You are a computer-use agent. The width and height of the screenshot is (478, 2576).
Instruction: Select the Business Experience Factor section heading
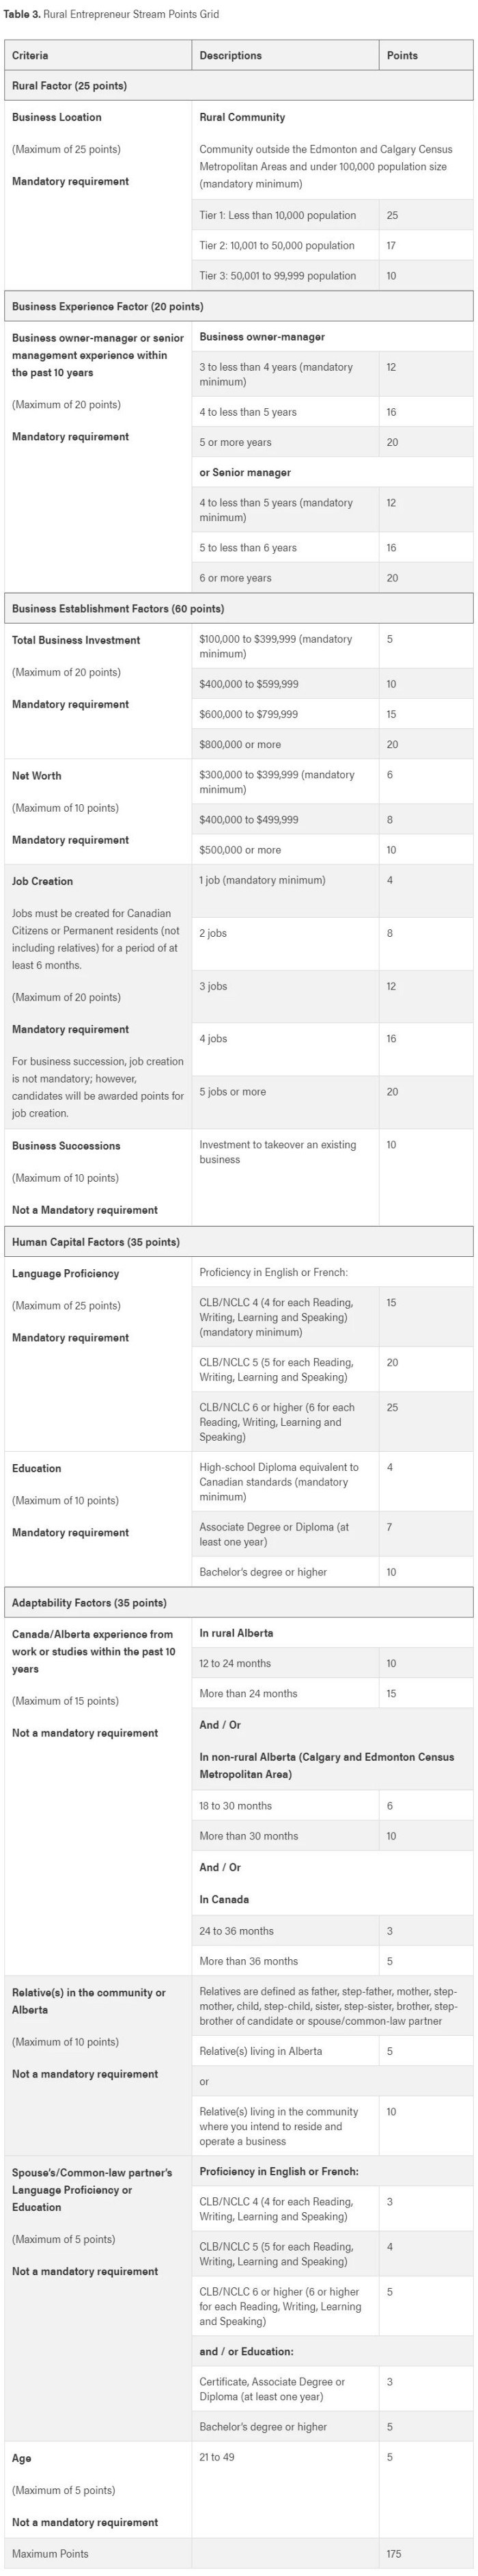point(107,306)
